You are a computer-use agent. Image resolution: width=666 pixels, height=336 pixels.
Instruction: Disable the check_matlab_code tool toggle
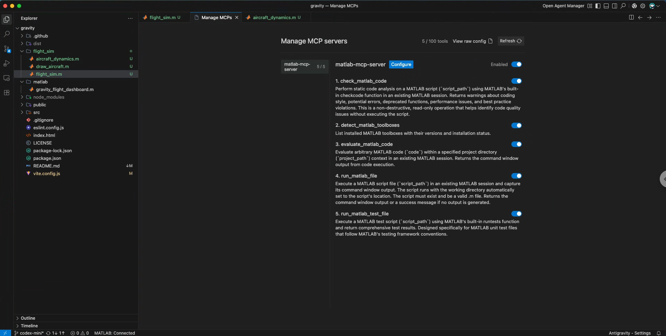516,81
